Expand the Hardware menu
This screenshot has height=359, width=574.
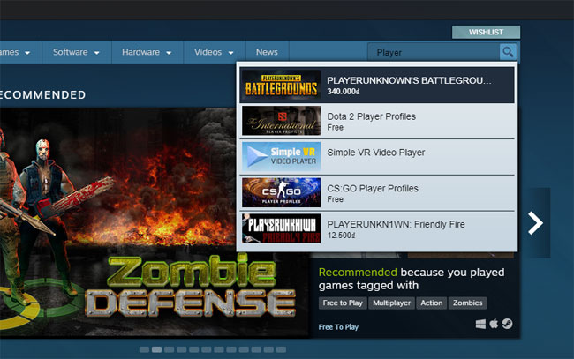(147, 52)
